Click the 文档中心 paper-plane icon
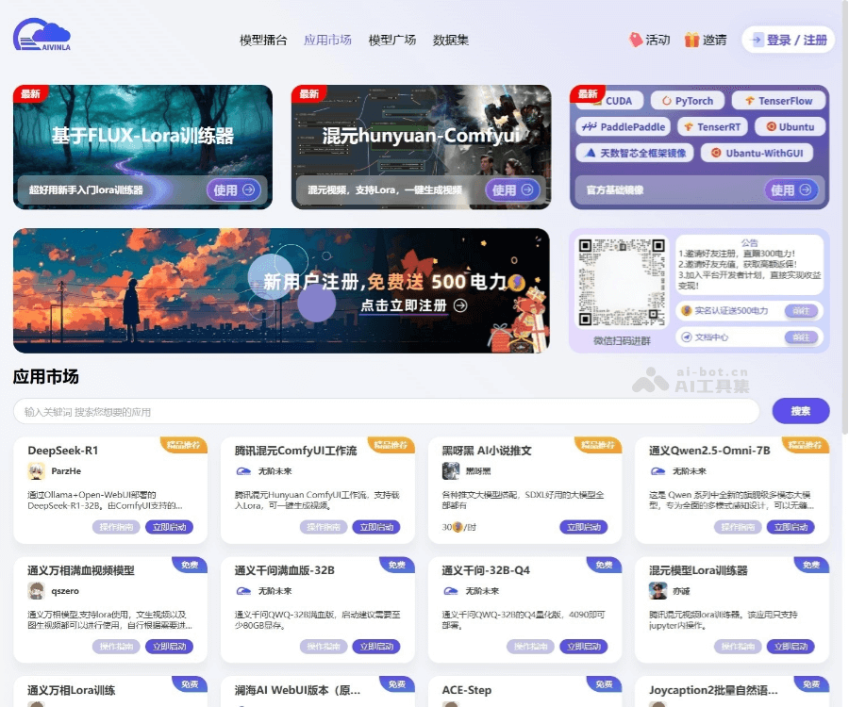849x707 pixels. point(686,337)
